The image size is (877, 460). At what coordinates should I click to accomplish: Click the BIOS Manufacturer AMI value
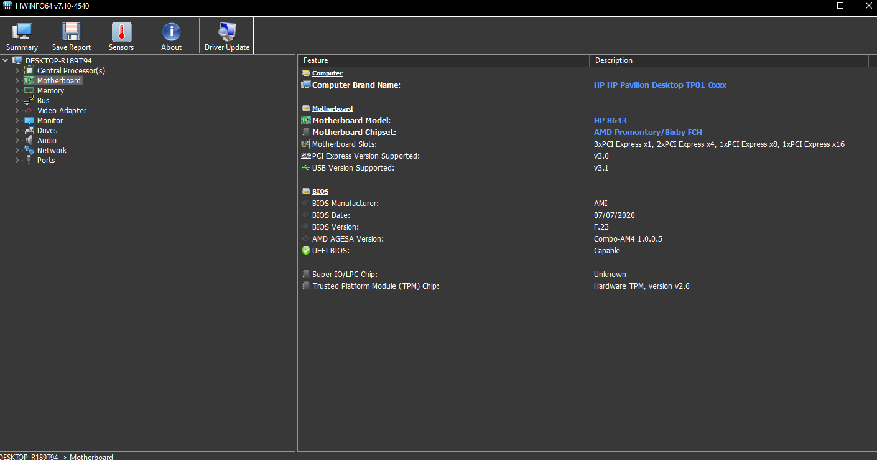pyautogui.click(x=601, y=203)
